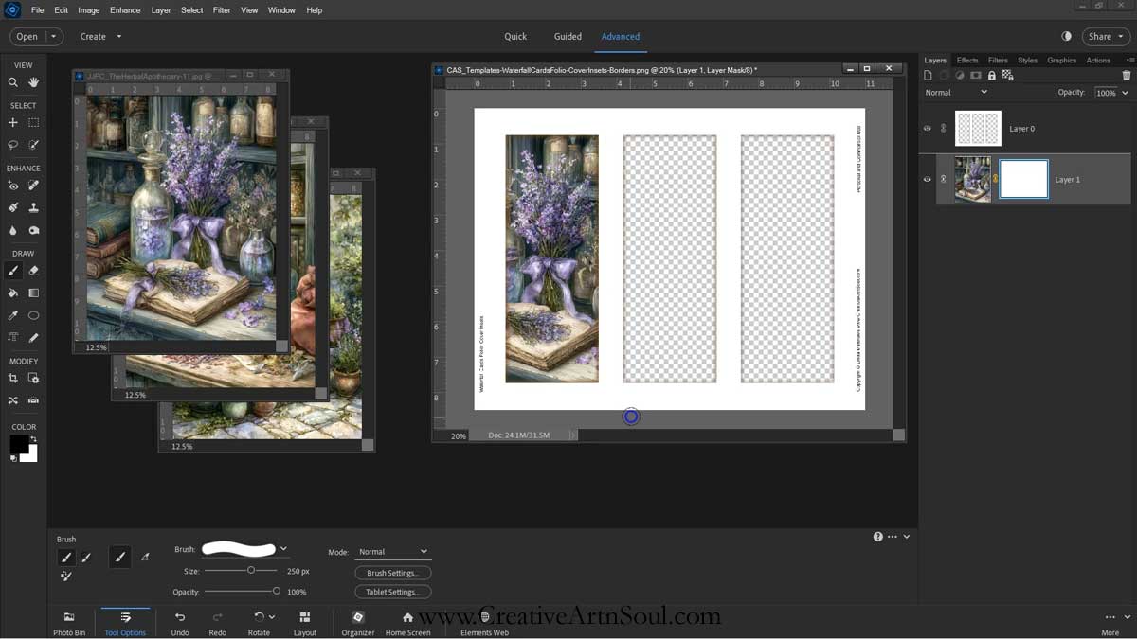Click Brush Settings button

pos(393,573)
